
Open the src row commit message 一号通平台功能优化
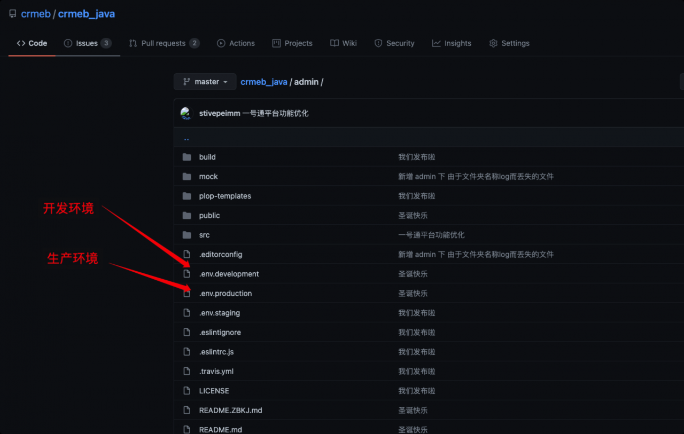pos(431,235)
